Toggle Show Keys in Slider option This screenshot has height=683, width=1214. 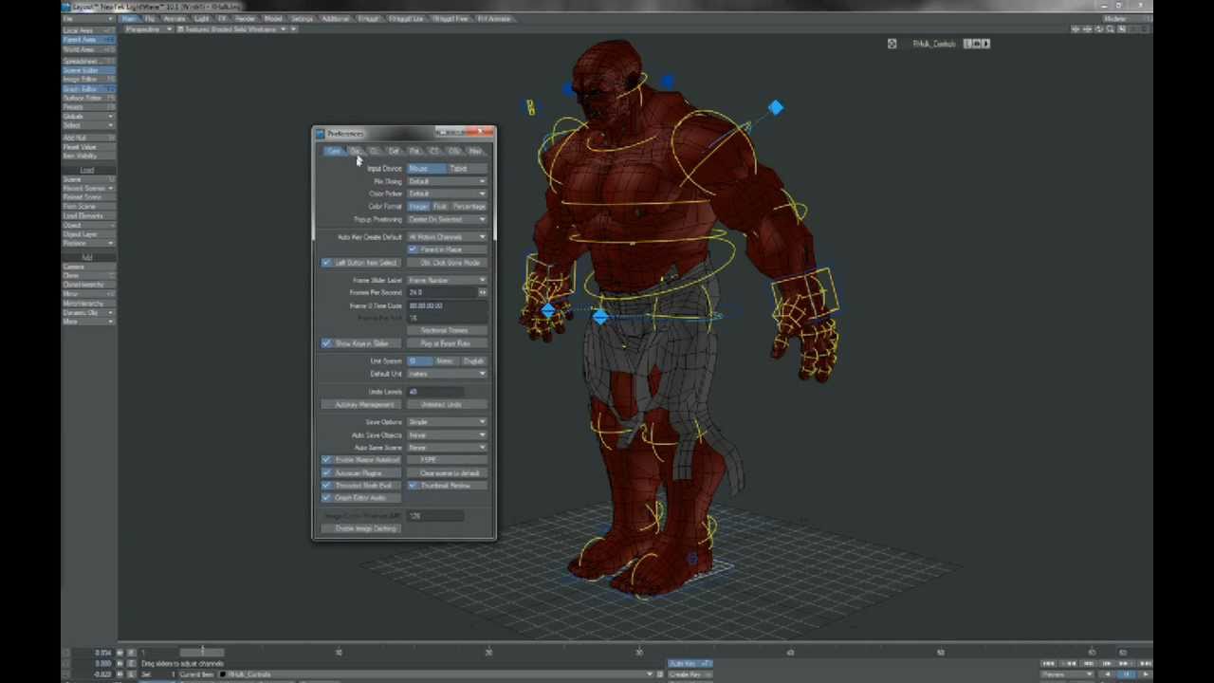tap(326, 343)
